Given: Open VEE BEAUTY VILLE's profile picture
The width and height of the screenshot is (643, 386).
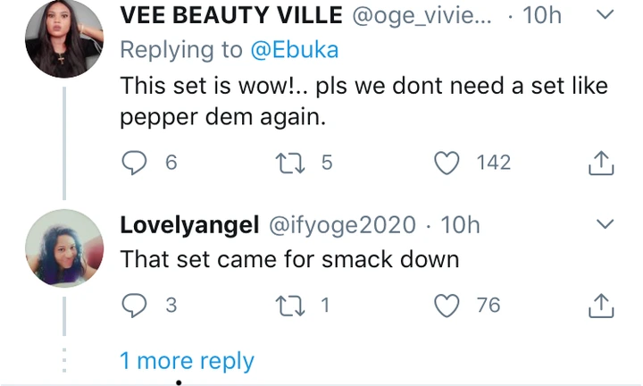Looking at the screenshot, I should coord(65,38).
